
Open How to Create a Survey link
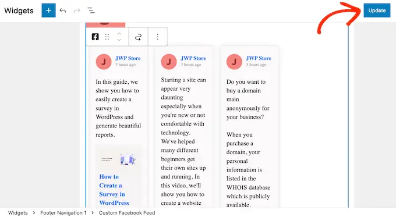point(114,190)
